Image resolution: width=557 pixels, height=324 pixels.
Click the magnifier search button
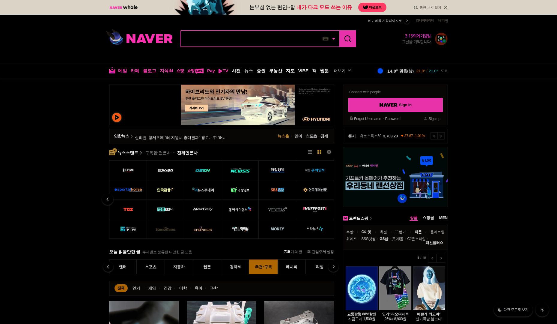coord(348,39)
